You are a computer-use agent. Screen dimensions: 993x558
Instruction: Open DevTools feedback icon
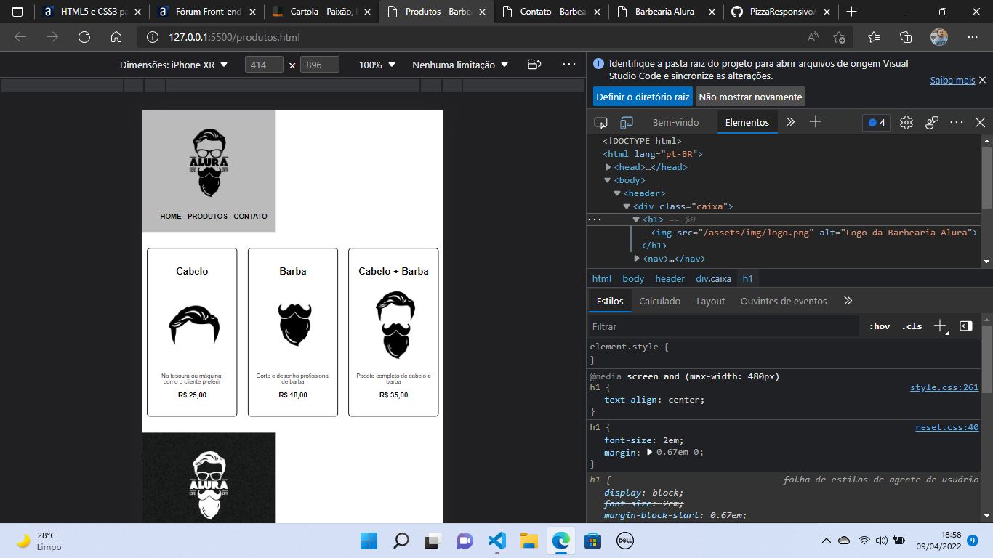(932, 122)
